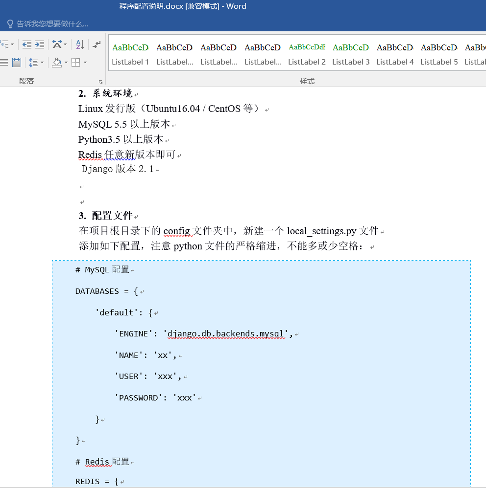Image resolution: width=486 pixels, height=488 pixels.
Task: Click the comment '# MySQL 配置'
Action: pos(102,269)
